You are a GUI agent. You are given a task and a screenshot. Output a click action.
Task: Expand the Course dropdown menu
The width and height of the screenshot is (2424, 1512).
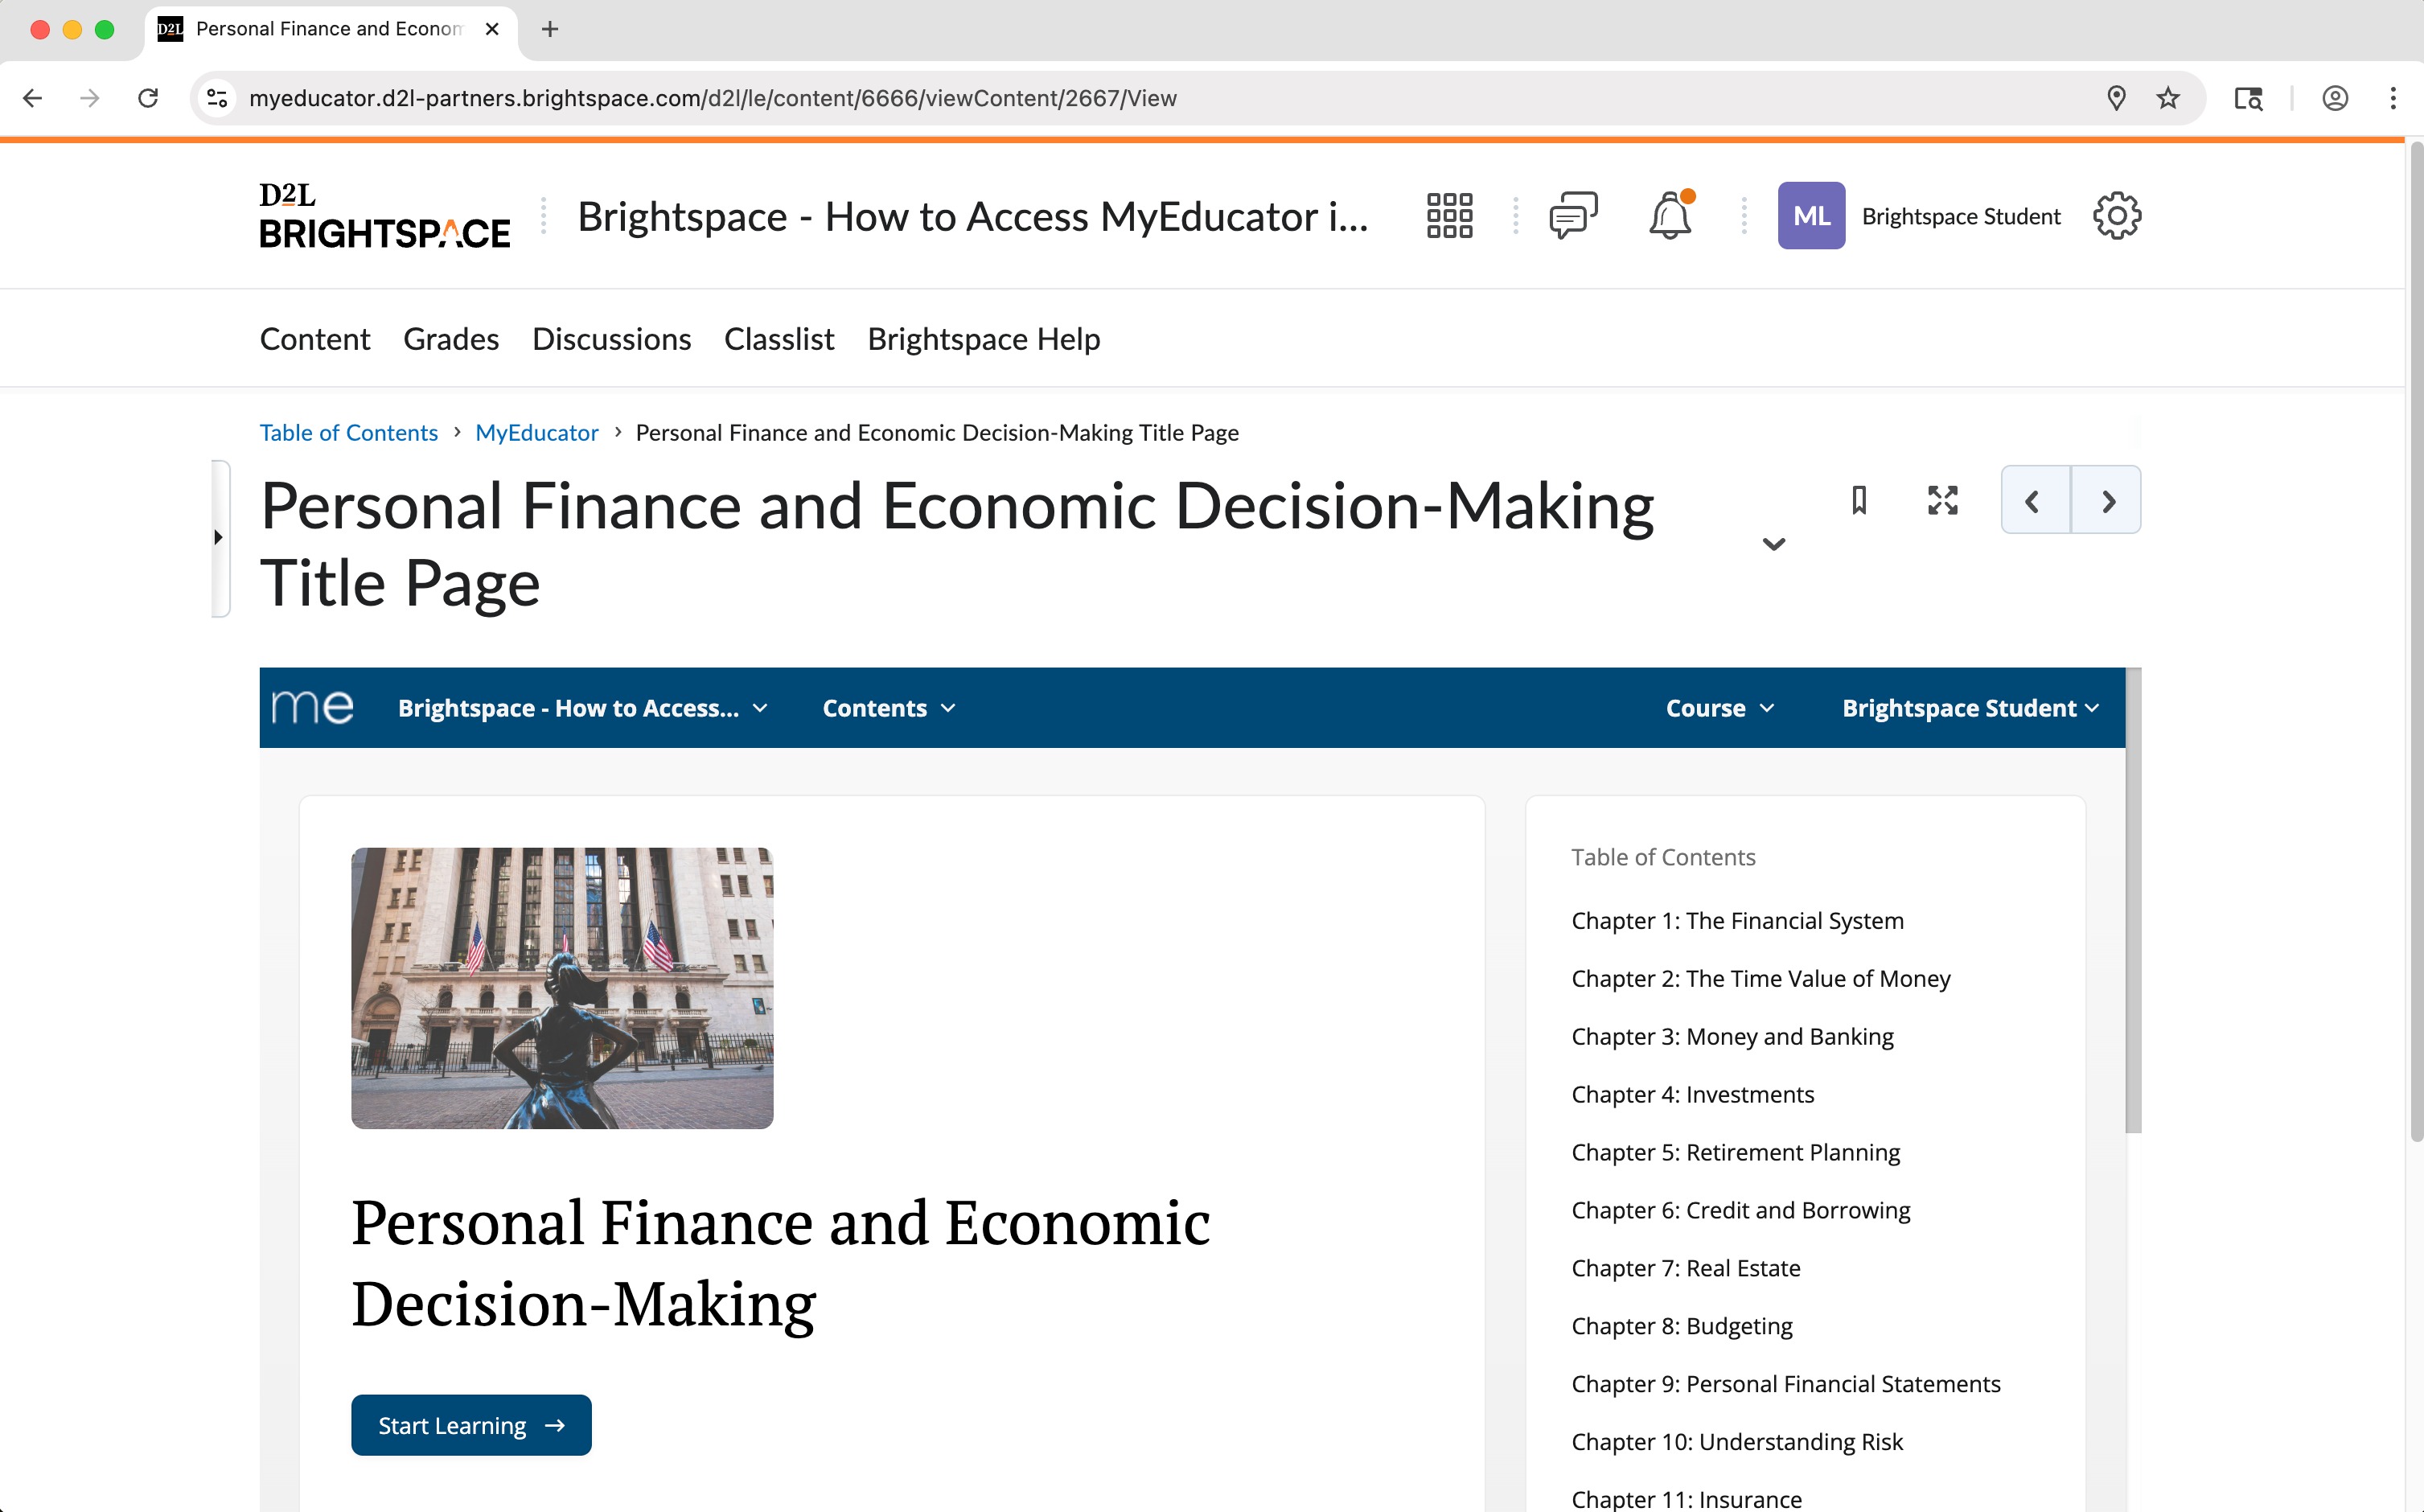1719,708
